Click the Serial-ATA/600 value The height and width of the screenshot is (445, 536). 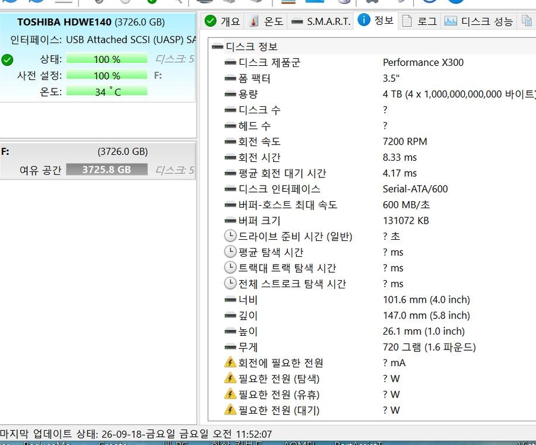click(416, 189)
